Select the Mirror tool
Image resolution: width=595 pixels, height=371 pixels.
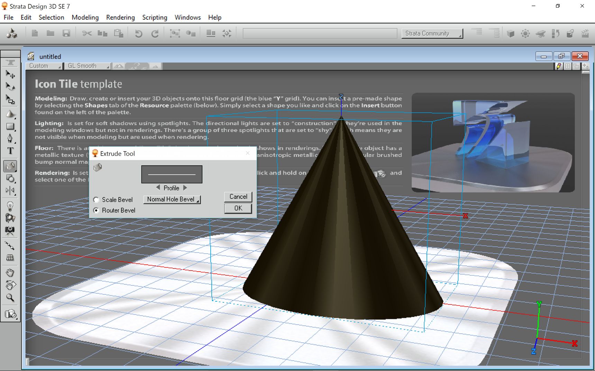click(10, 191)
